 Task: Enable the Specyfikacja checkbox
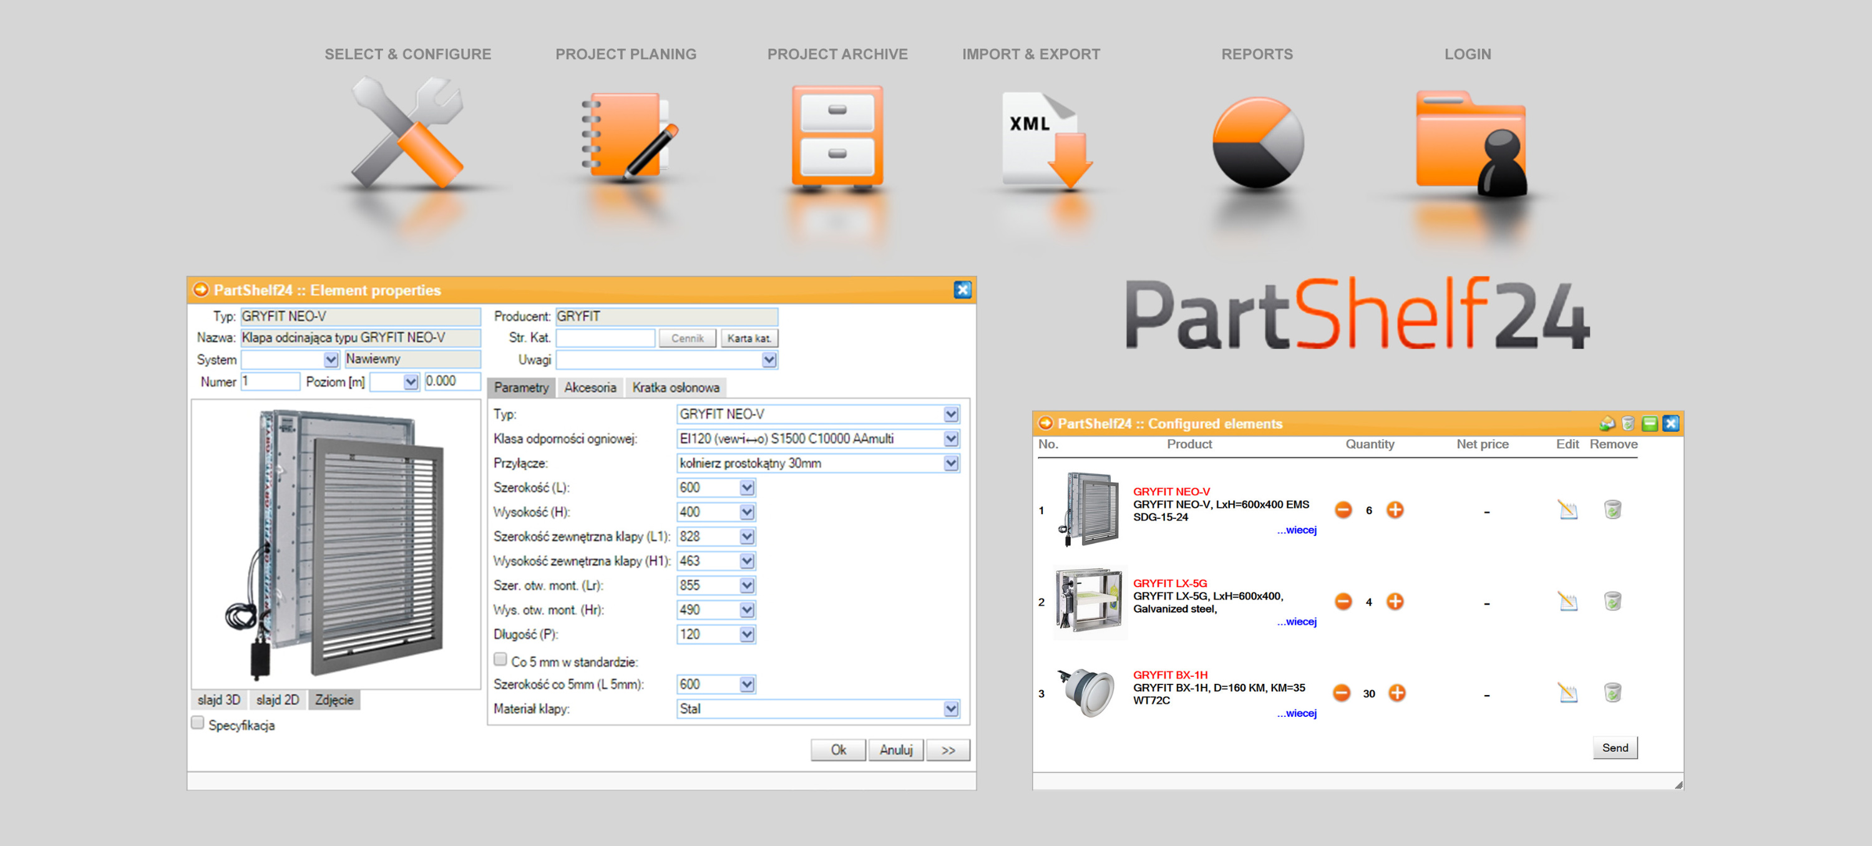pos(198,723)
